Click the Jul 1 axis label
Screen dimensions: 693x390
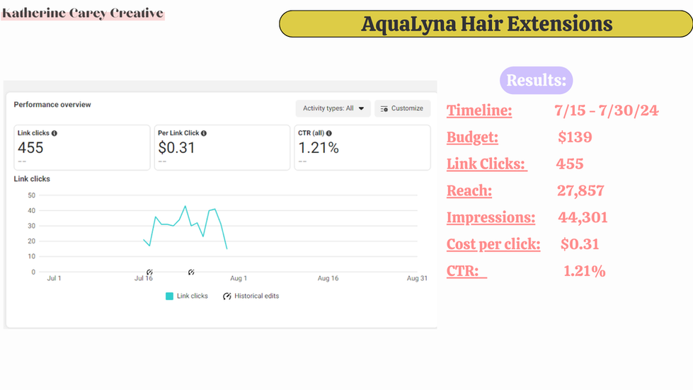[x=54, y=278]
